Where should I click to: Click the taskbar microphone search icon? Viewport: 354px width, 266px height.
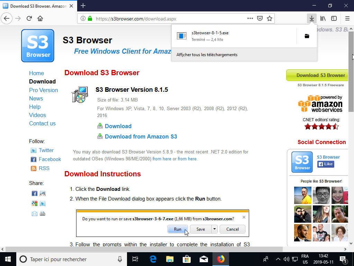[120, 259]
